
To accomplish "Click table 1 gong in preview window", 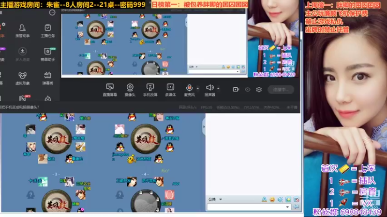I will pos(96,30).
